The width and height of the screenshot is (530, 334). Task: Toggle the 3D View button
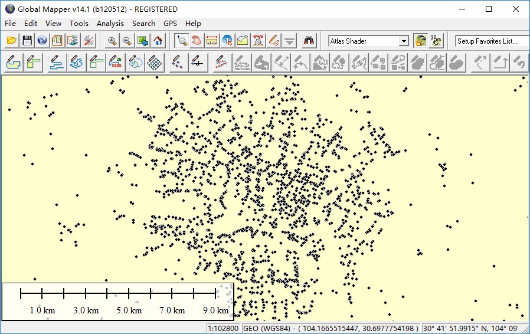pos(436,41)
